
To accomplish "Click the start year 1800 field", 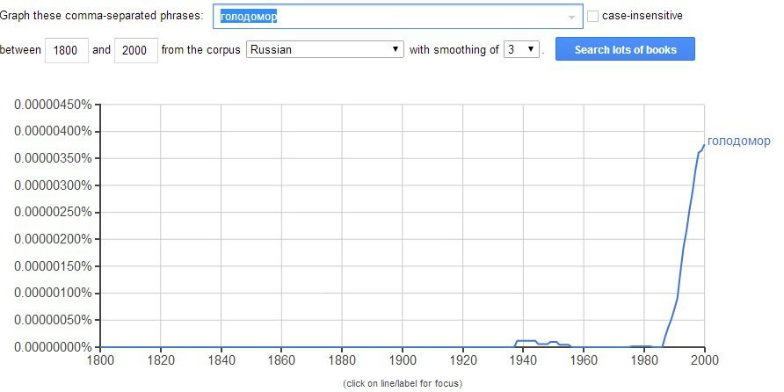I will point(67,50).
